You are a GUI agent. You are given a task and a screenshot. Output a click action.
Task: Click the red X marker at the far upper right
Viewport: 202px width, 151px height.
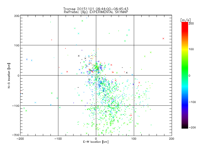(x=163, y=39)
